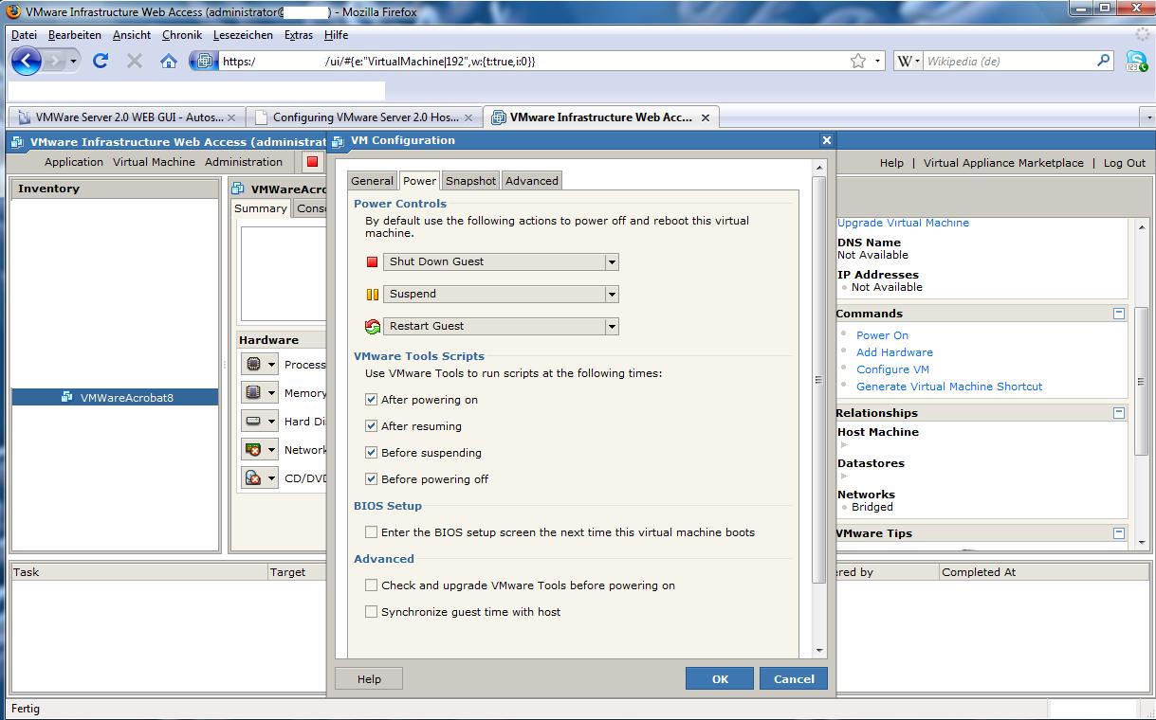Open the Hard Disk hardware icon dropdown
Viewport: 1156px width, 720px height.
point(259,422)
